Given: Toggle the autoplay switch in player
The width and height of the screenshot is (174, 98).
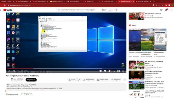Looking at the screenshot, I should (x=100, y=71).
